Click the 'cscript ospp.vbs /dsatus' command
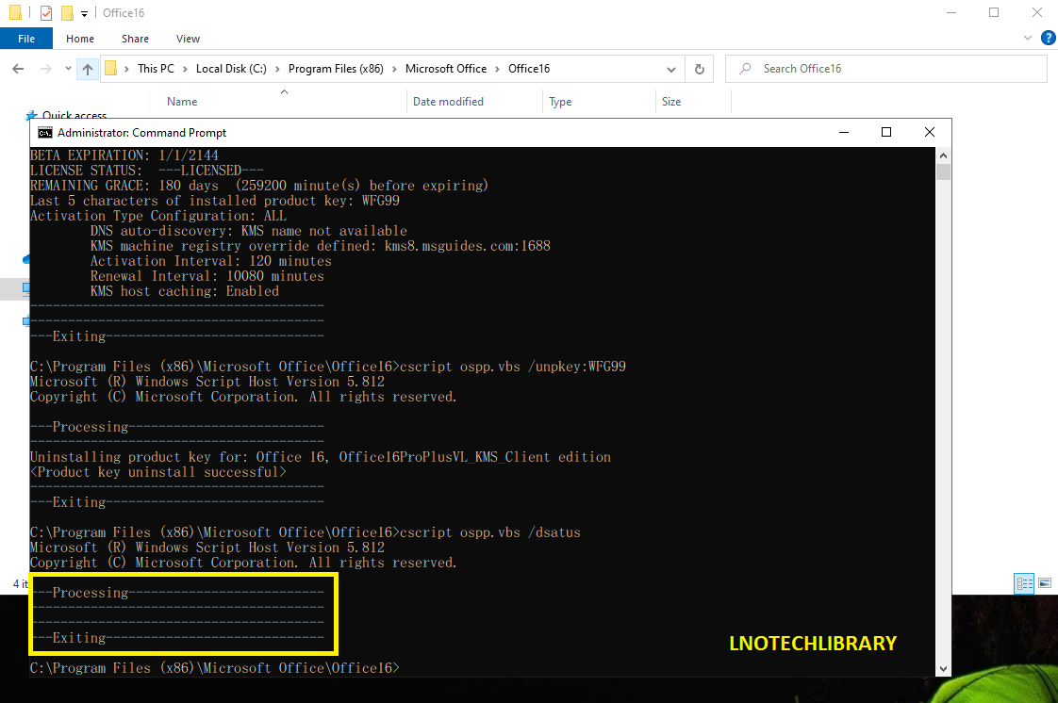 point(489,532)
